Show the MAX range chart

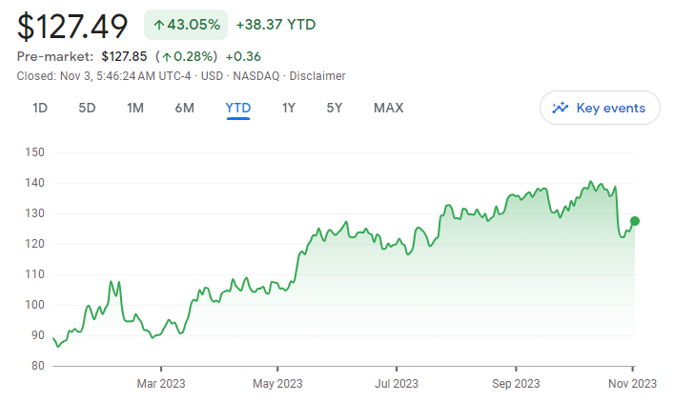coord(388,108)
